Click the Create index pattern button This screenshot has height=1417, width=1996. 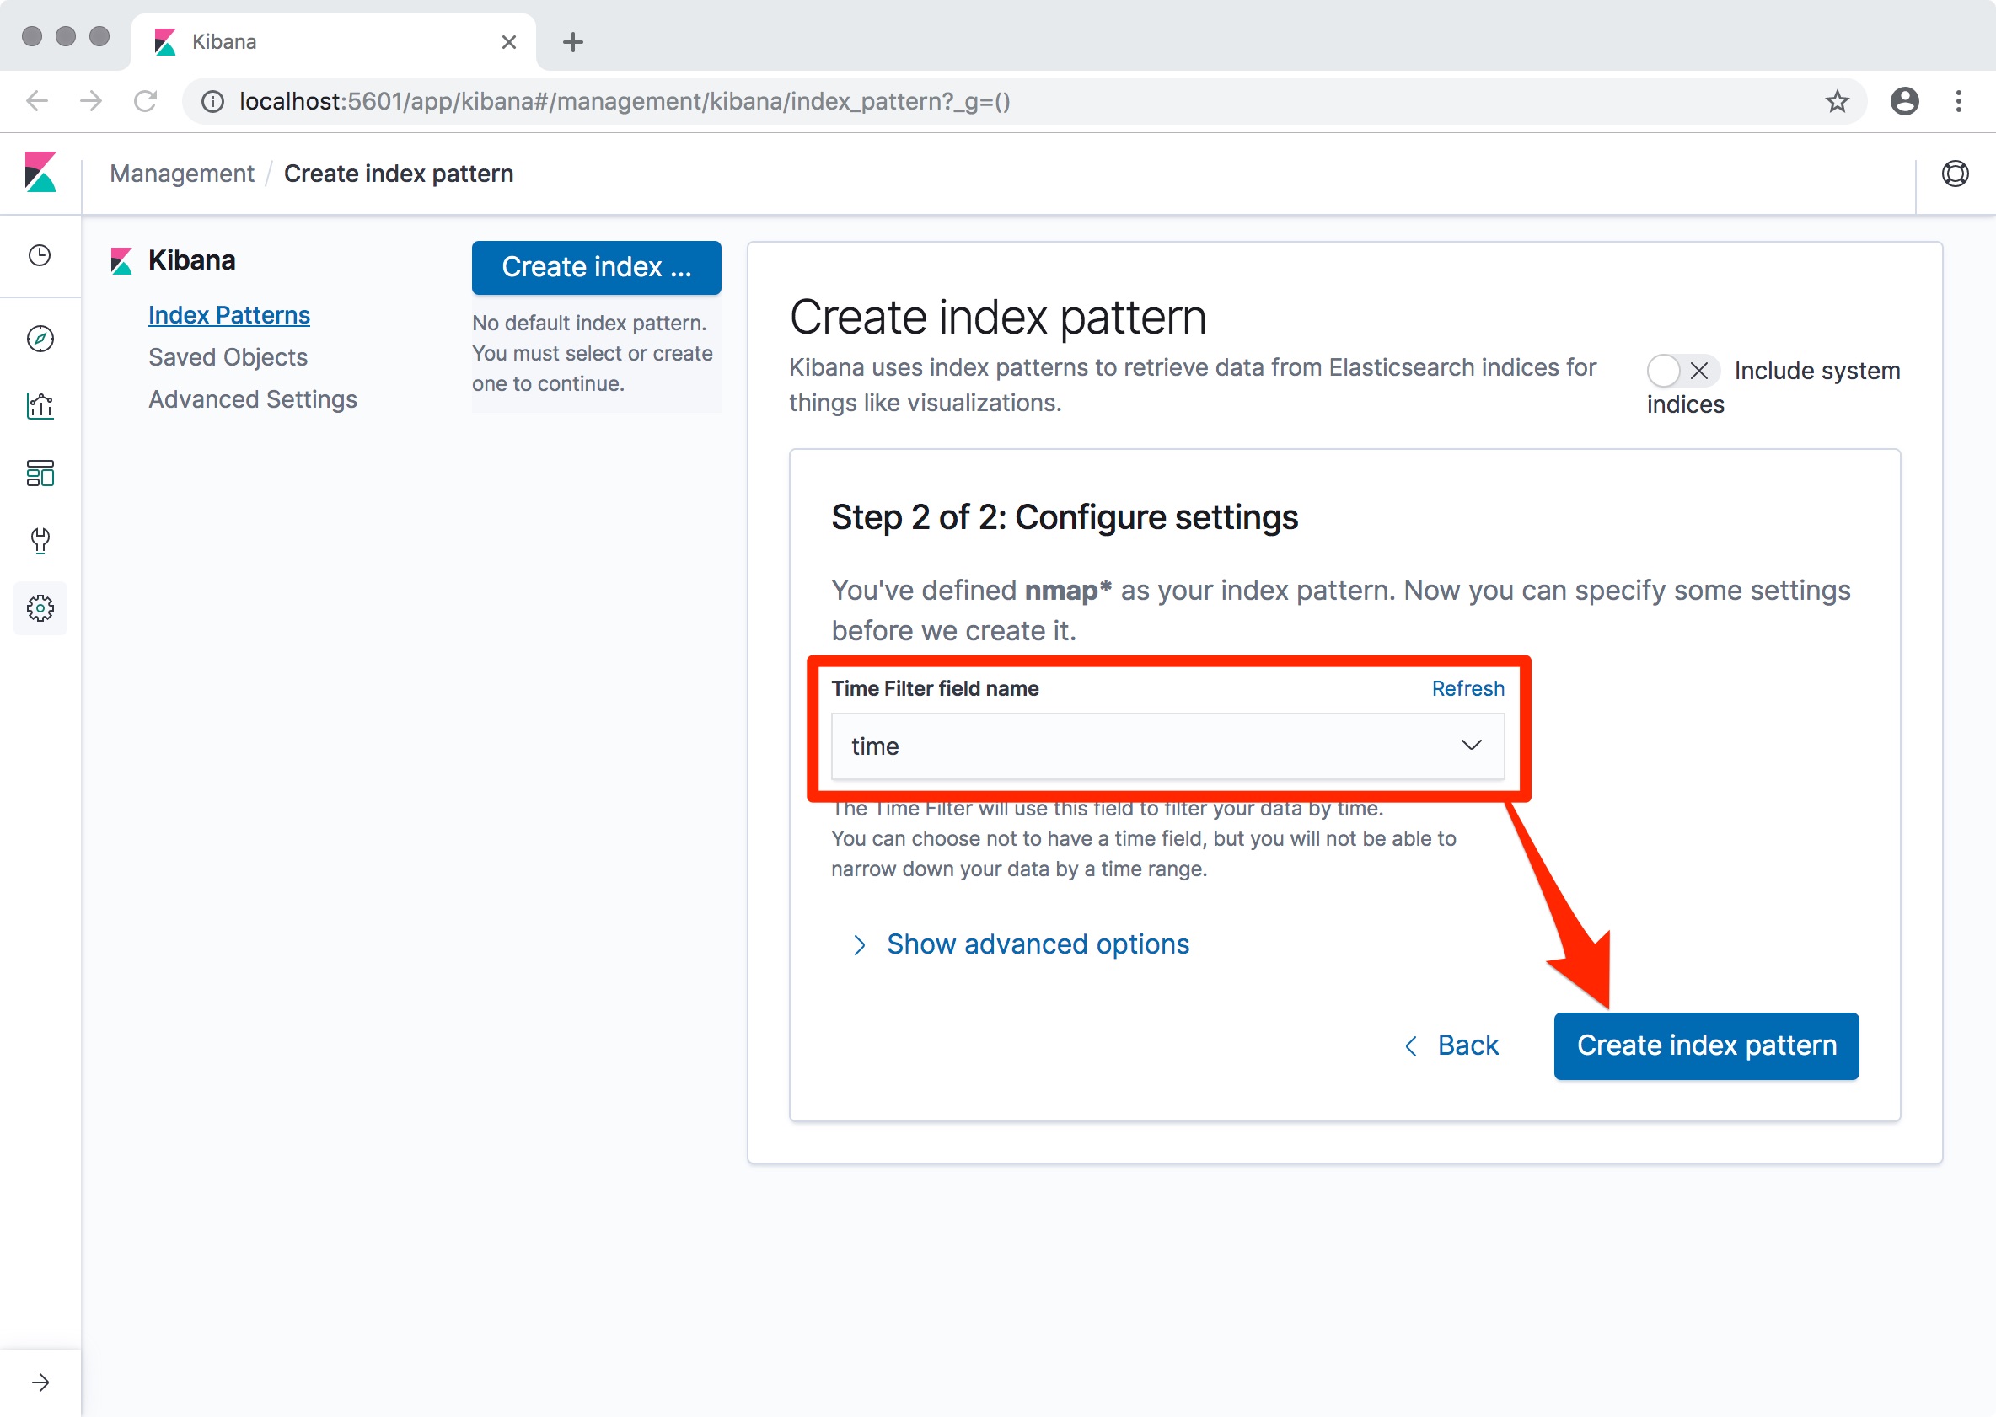(x=1705, y=1045)
